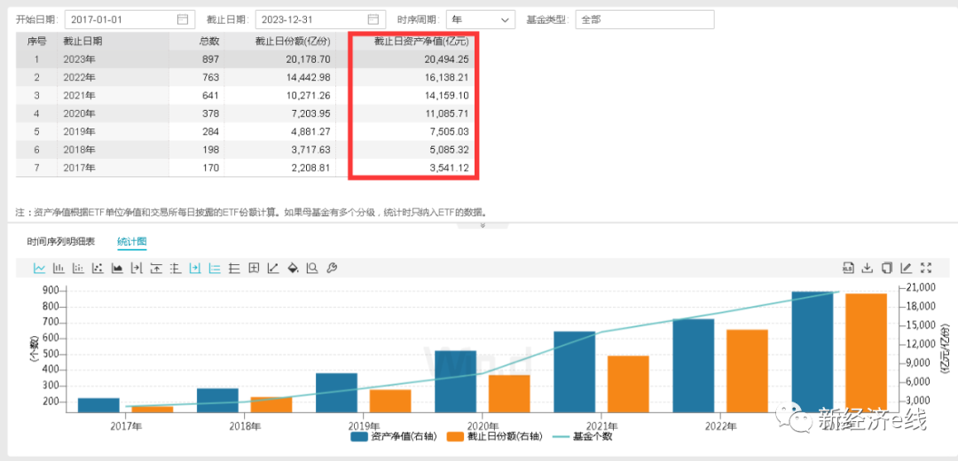
Task: Switch to the area chart icon
Action: [x=117, y=268]
